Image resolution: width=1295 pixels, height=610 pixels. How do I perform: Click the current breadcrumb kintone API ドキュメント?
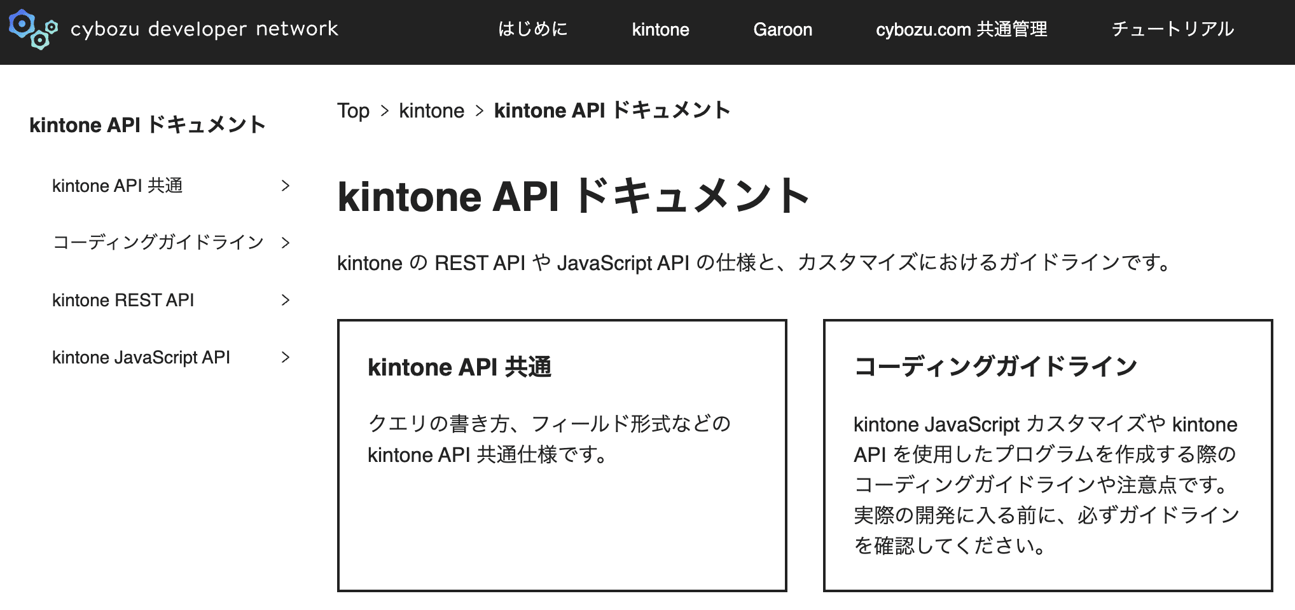(613, 111)
